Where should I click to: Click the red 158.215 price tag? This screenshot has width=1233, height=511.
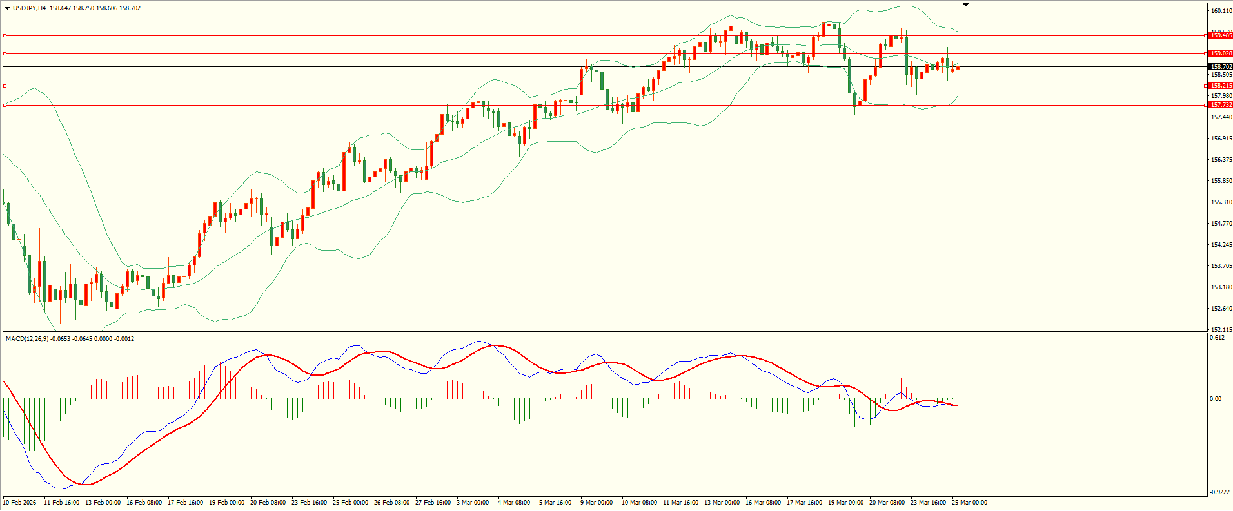pos(1220,86)
